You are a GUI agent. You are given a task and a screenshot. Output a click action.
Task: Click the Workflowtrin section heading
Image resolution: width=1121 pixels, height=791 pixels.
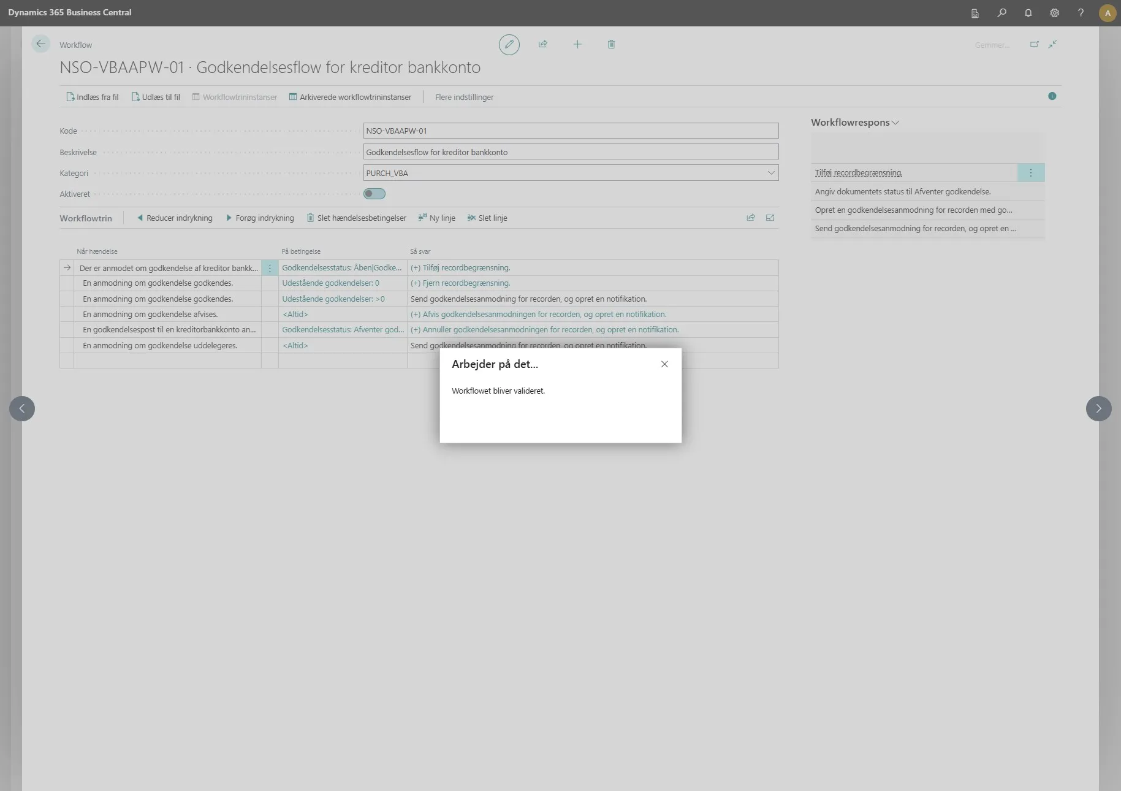tap(86, 218)
